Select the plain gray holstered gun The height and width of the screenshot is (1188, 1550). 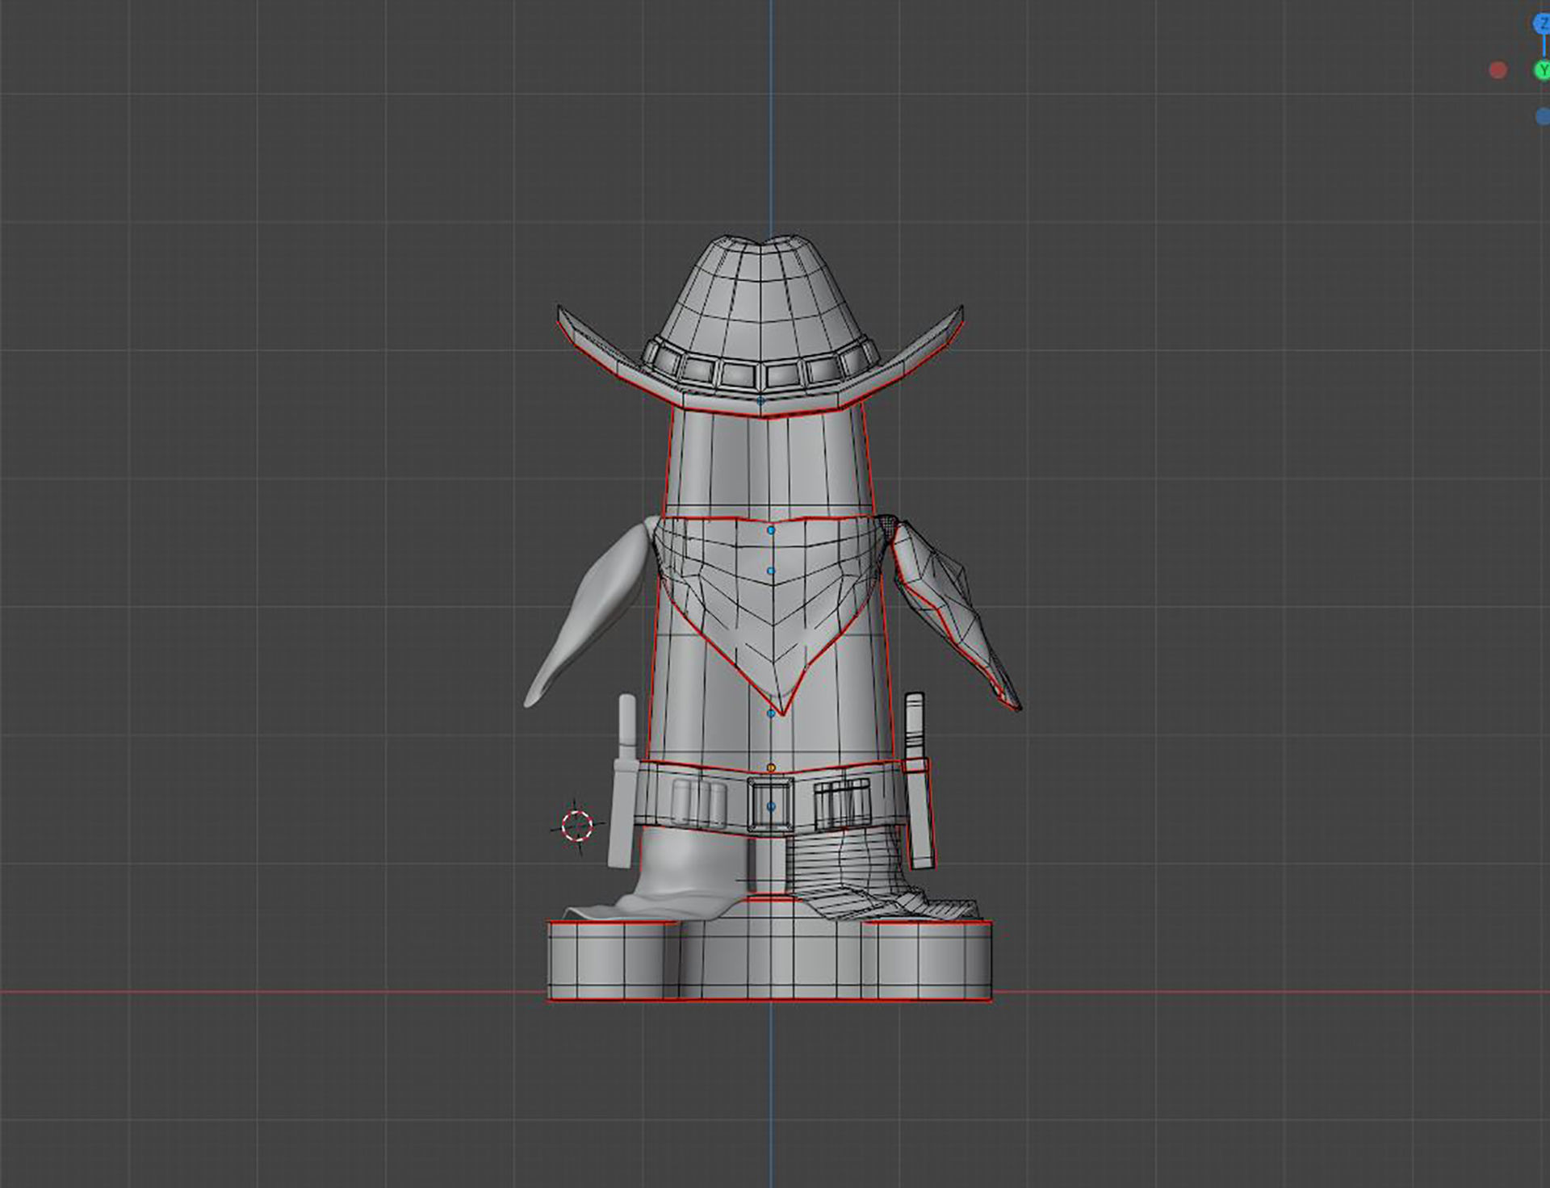(623, 780)
